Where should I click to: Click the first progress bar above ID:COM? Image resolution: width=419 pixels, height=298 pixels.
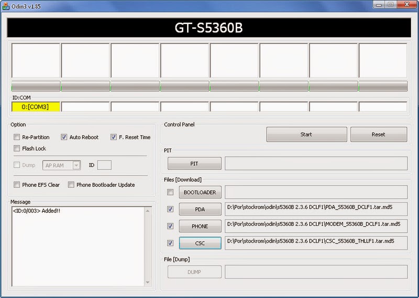click(36, 86)
